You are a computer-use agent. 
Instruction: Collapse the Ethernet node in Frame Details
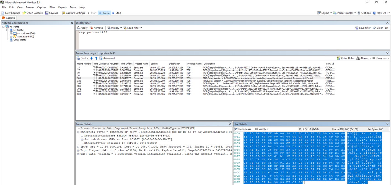click(78, 132)
